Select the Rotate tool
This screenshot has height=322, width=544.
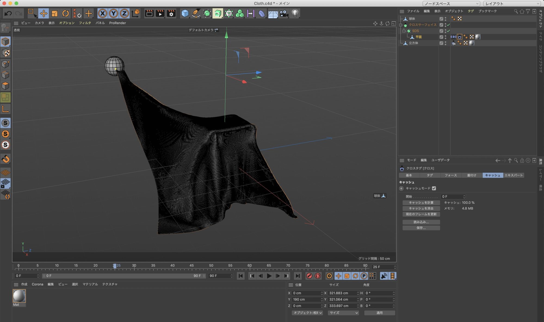65,13
